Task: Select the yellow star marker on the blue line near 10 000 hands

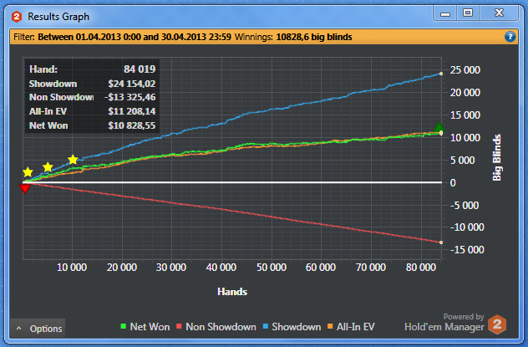Action: 73,160
